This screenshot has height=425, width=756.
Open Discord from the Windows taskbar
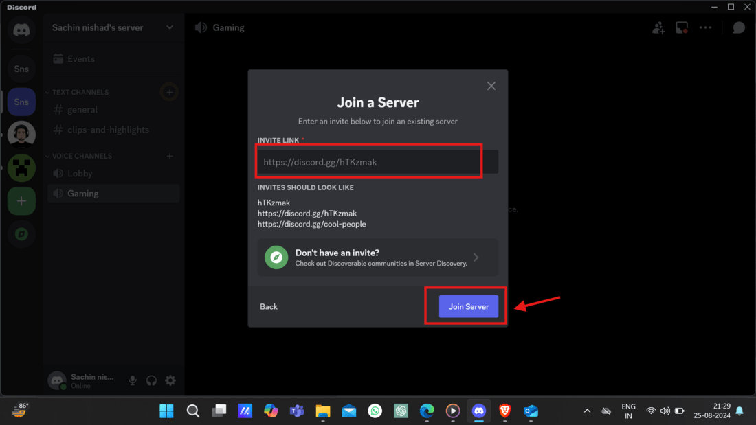pyautogui.click(x=478, y=411)
